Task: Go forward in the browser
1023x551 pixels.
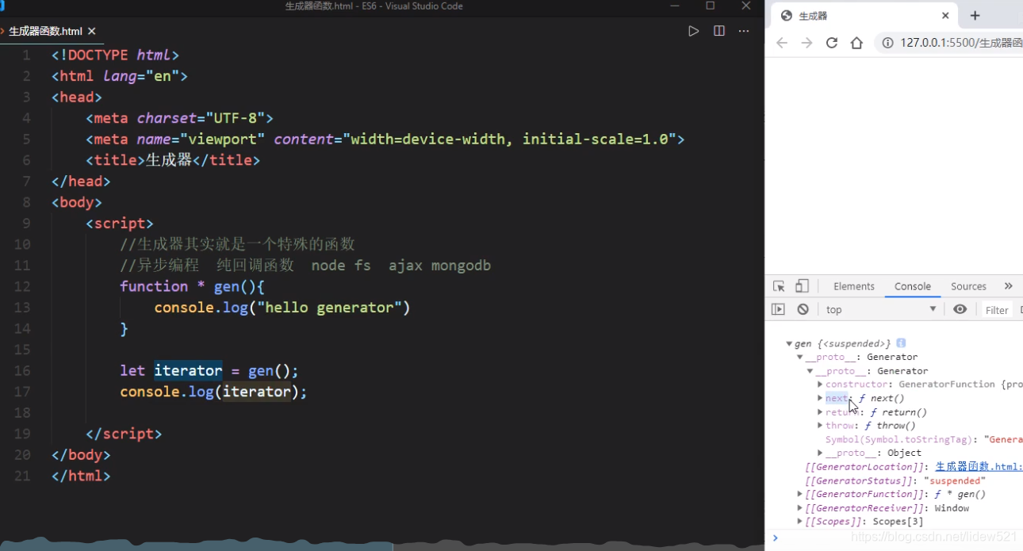Action: click(807, 43)
